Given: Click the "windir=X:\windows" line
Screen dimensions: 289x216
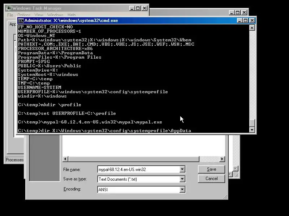Looking at the screenshot, I should click(x=42, y=96).
